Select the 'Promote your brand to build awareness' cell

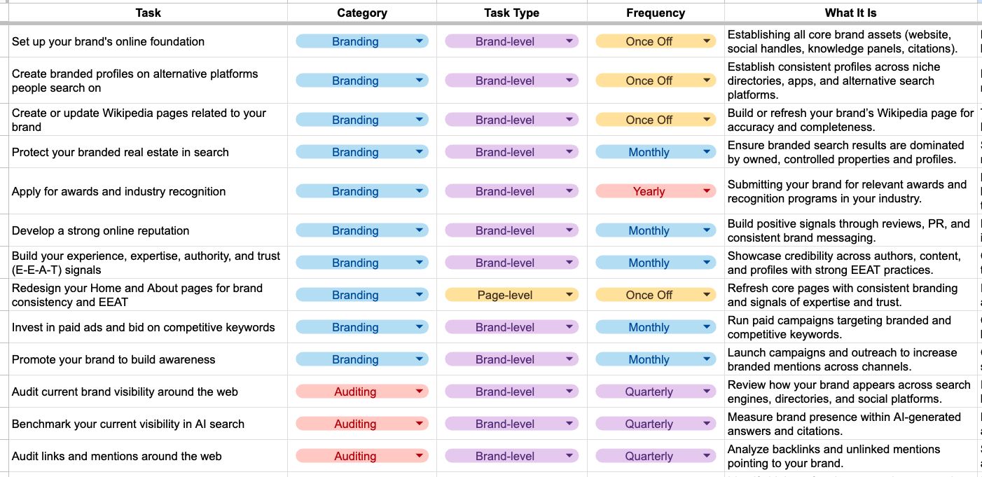pyautogui.click(x=148, y=359)
